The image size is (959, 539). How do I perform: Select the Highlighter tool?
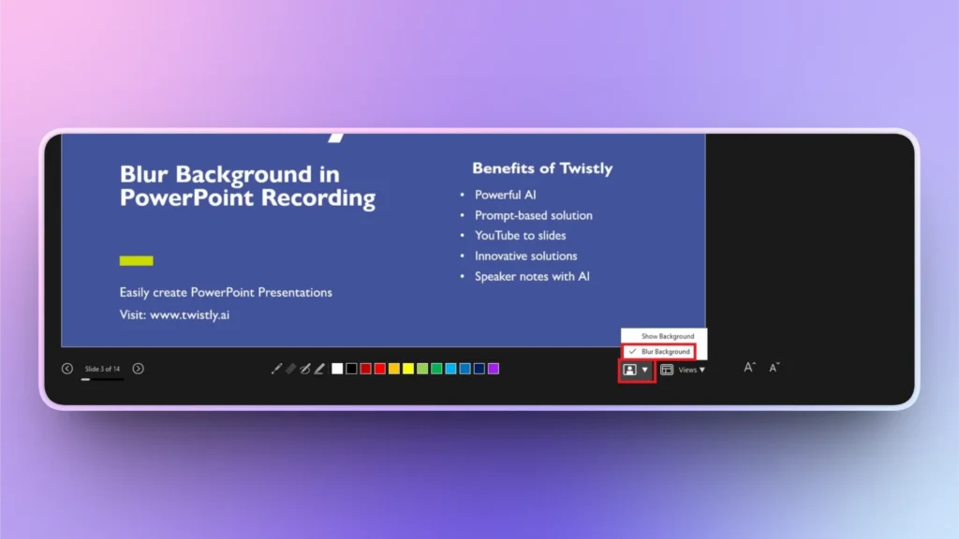[x=319, y=368]
